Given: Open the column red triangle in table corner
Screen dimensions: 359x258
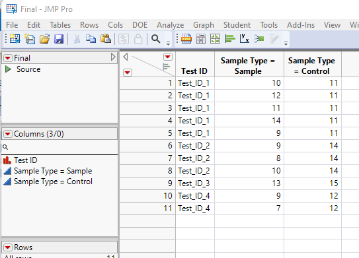Looking at the screenshot, I should click(168, 57).
